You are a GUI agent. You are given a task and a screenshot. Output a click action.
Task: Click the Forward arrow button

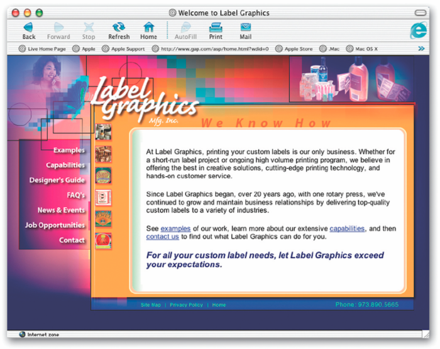coord(58,31)
